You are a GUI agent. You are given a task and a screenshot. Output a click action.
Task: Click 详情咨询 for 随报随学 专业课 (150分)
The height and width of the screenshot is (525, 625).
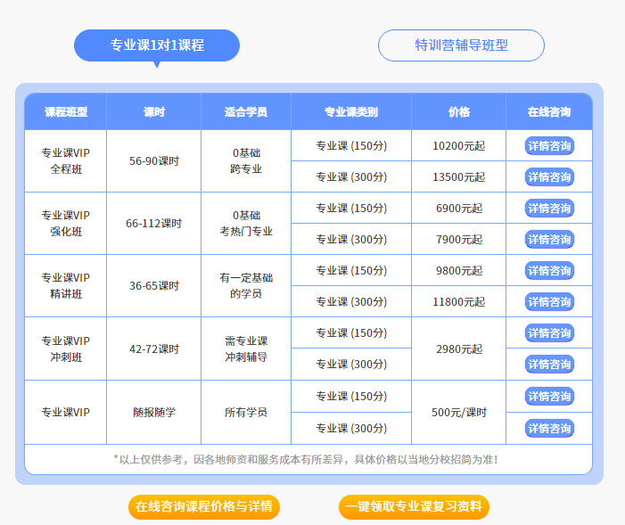[x=549, y=396]
